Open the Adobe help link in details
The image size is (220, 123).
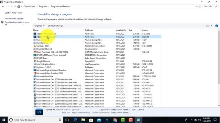pyautogui.click(x=82, y=112)
